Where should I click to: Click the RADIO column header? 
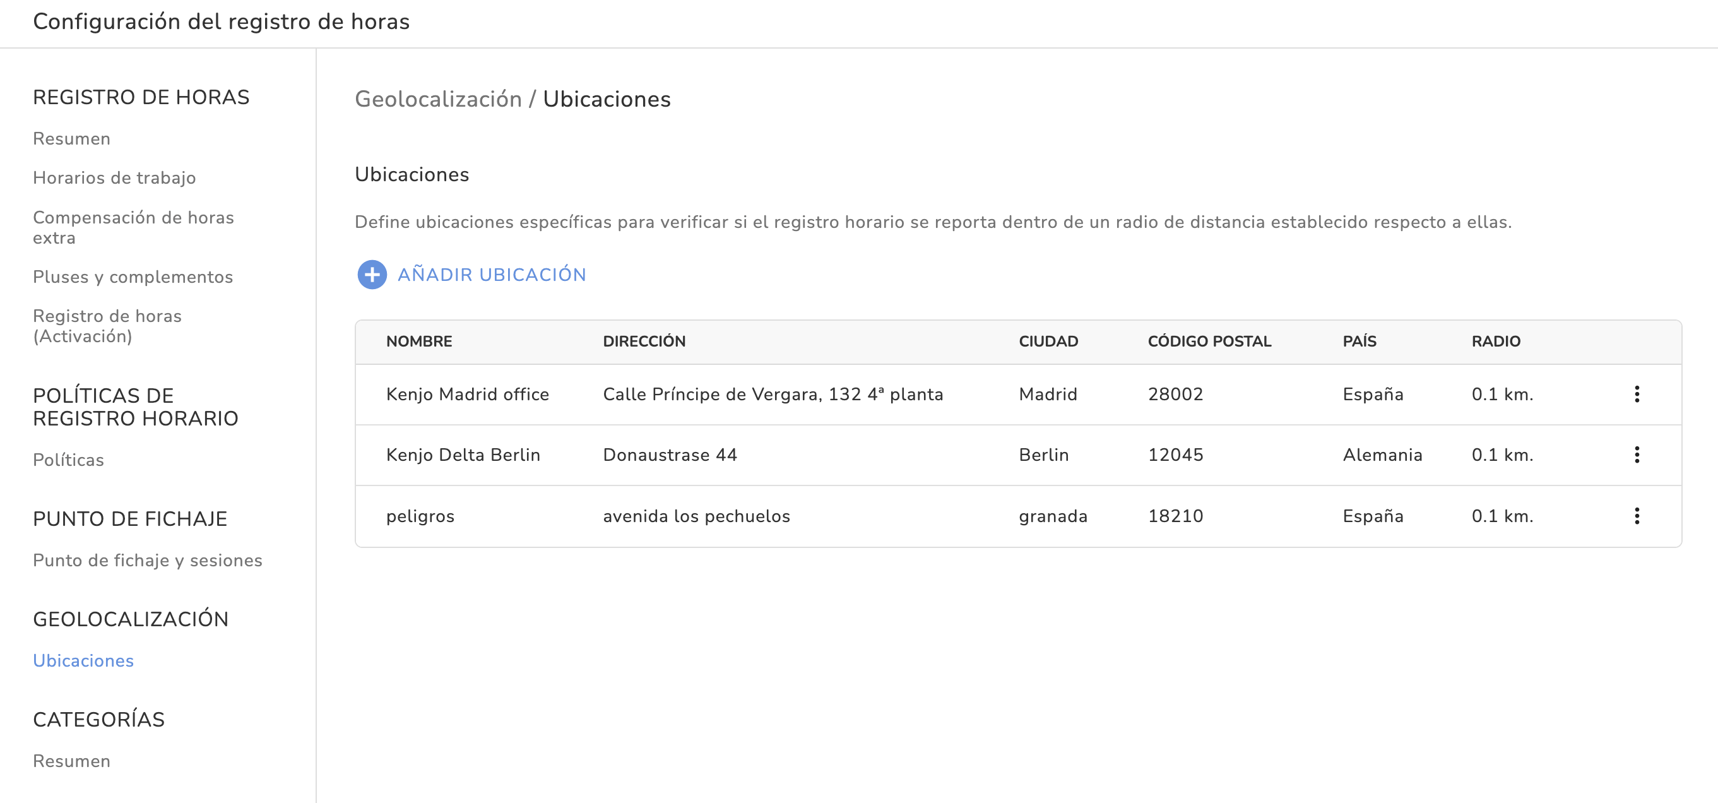(1495, 342)
